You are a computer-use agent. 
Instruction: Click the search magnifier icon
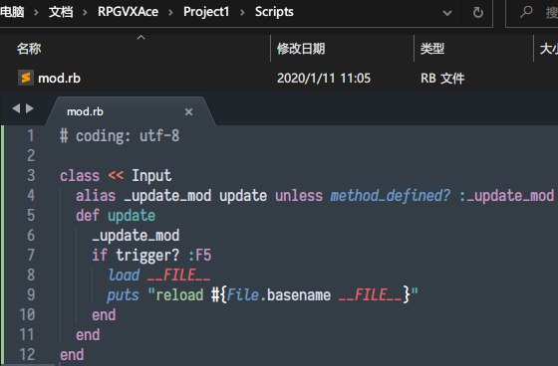(526, 12)
